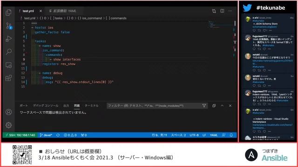Open Manage gear icon in activity bar
The width and height of the screenshot is (298, 167).
point(8,125)
